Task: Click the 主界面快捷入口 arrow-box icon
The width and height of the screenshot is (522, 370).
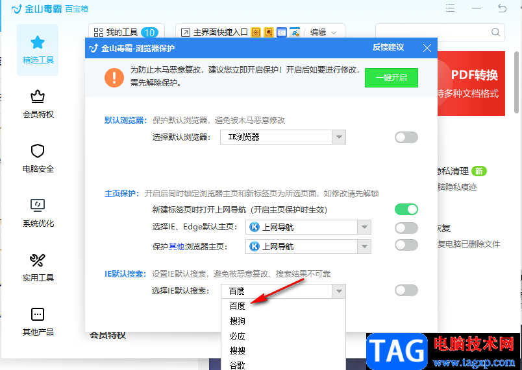Action: tap(186, 32)
